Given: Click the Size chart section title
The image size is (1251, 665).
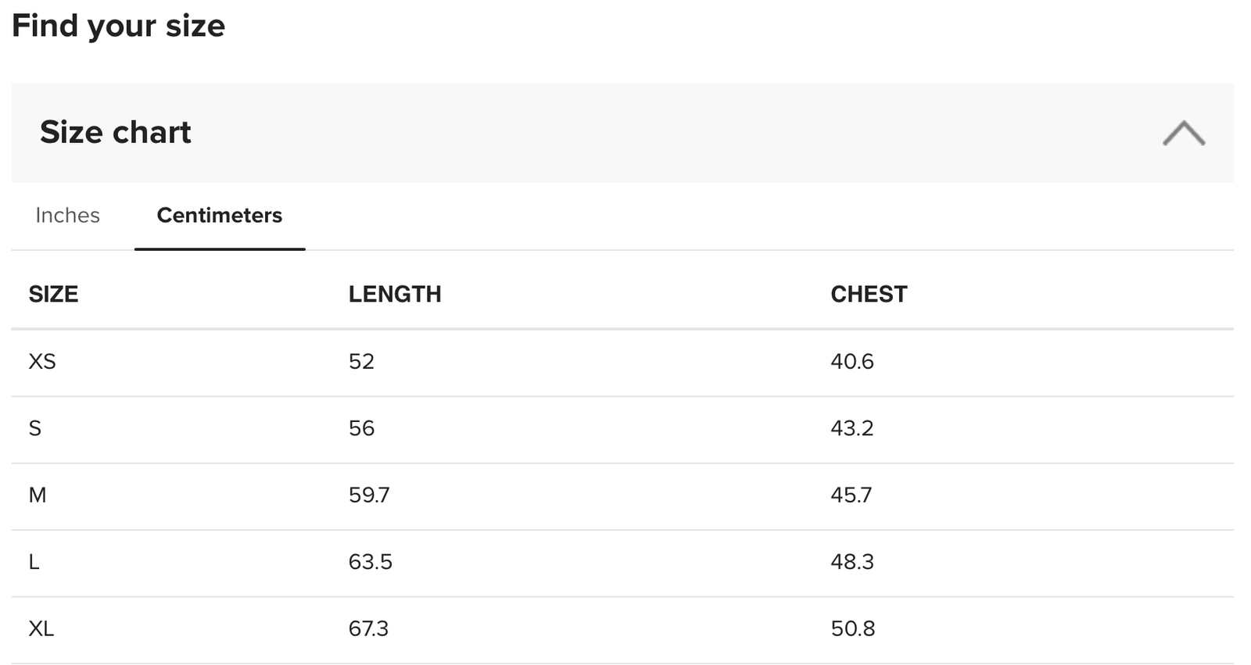Looking at the screenshot, I should 116,132.
